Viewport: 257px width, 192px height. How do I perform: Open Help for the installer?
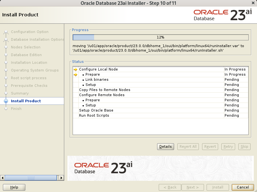[14, 187]
